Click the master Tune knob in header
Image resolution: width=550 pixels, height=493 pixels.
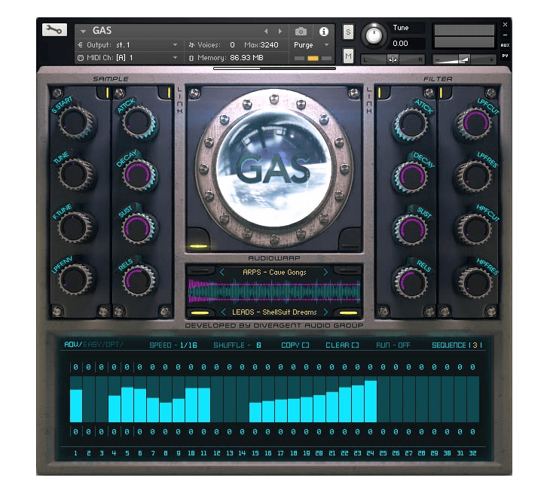(374, 35)
